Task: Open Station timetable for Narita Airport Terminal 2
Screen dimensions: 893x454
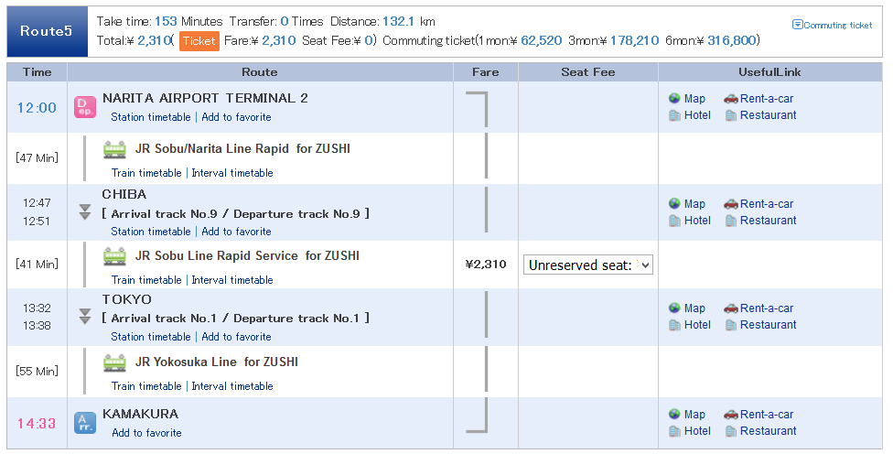Action: (x=151, y=117)
